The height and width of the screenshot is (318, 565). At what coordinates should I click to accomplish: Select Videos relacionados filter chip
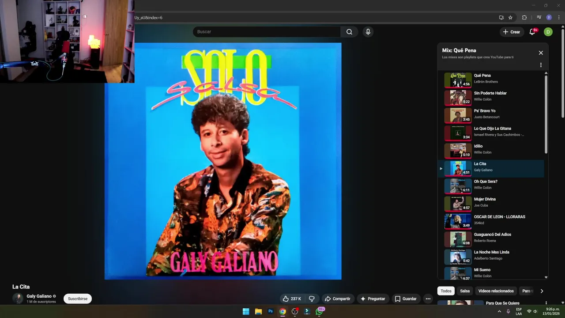tap(496, 291)
